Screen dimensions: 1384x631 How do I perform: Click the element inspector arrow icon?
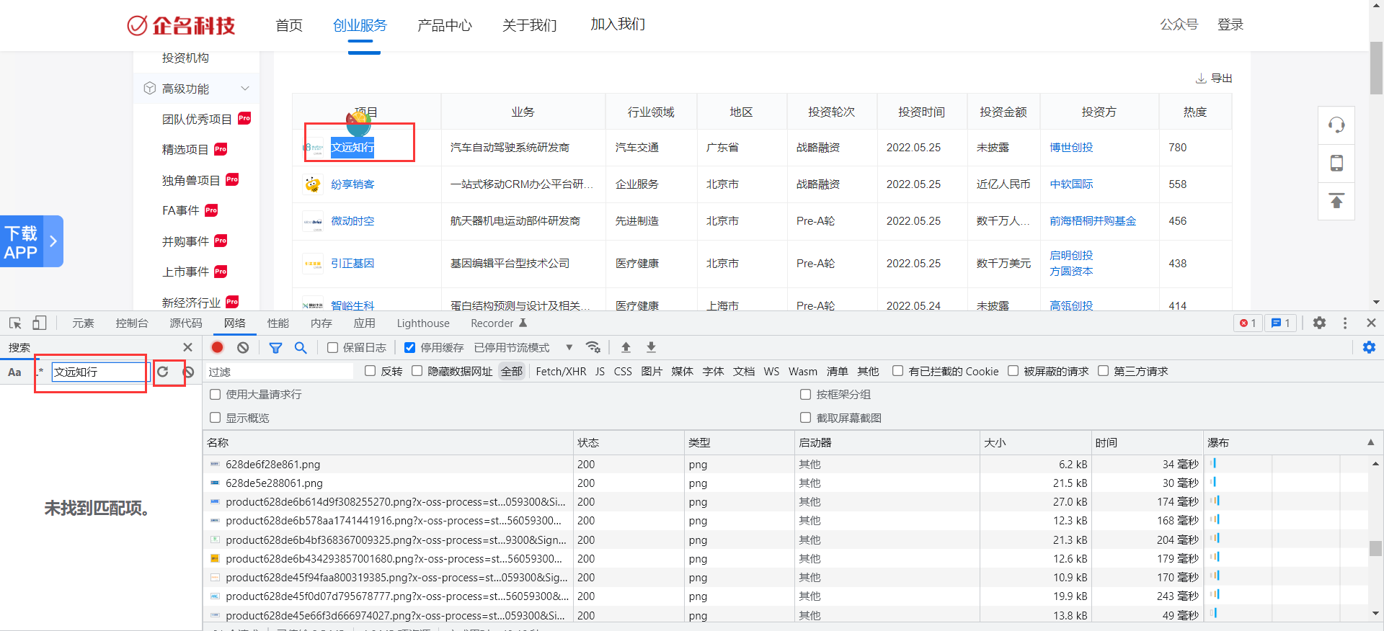tap(15, 323)
